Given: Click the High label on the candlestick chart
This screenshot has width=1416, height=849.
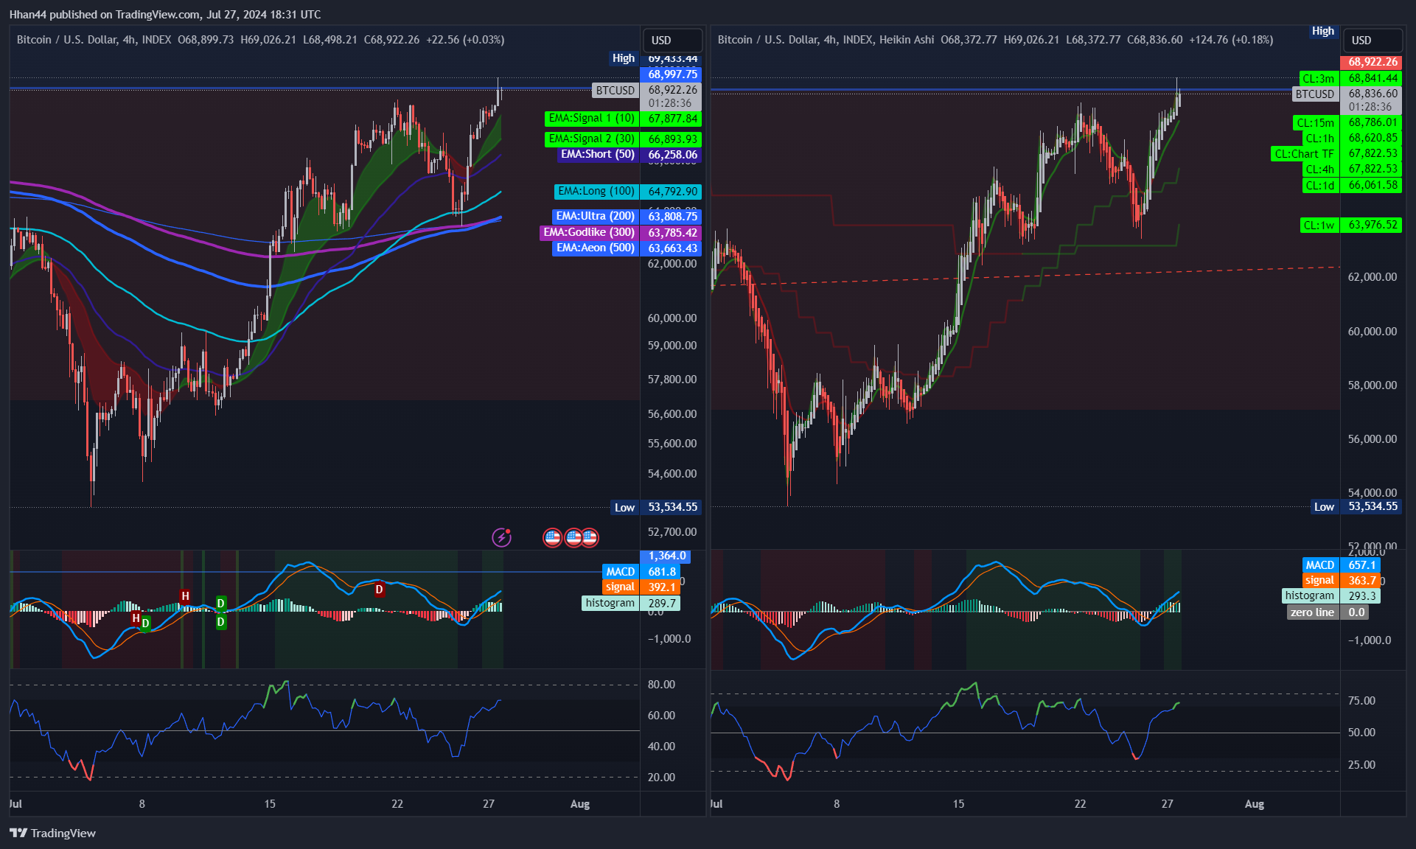Looking at the screenshot, I should point(624,58).
